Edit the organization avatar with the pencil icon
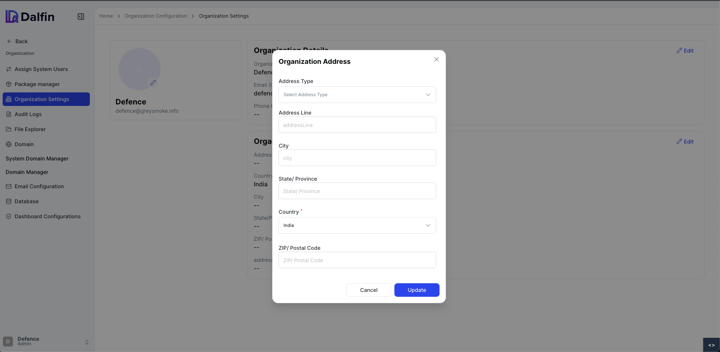The image size is (720, 352). point(153,83)
